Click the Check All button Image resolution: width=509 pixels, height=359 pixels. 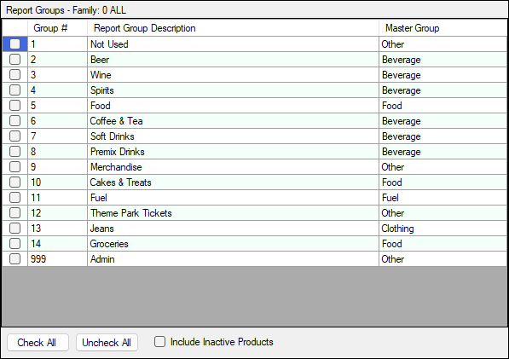tap(38, 343)
